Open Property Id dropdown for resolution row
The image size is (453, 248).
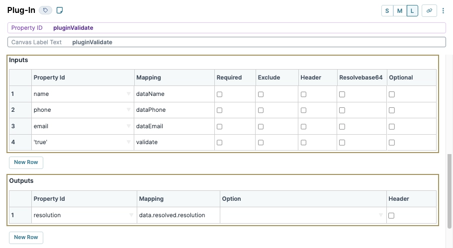tap(131, 215)
